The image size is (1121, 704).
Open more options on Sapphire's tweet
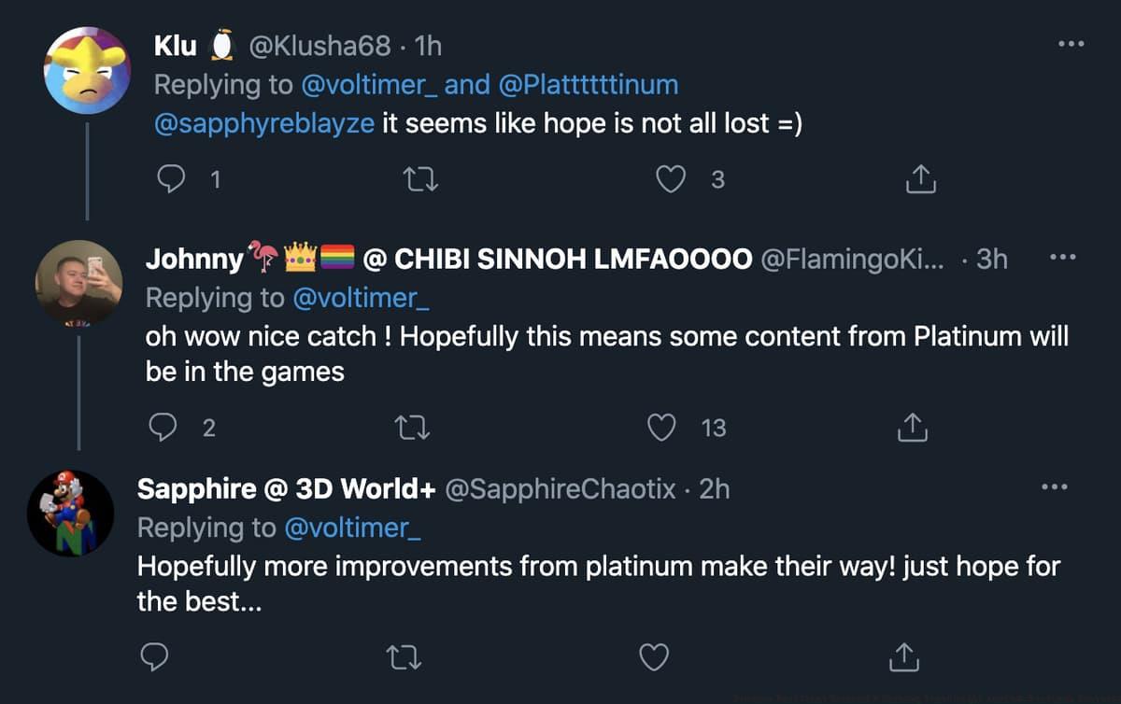point(1053,487)
